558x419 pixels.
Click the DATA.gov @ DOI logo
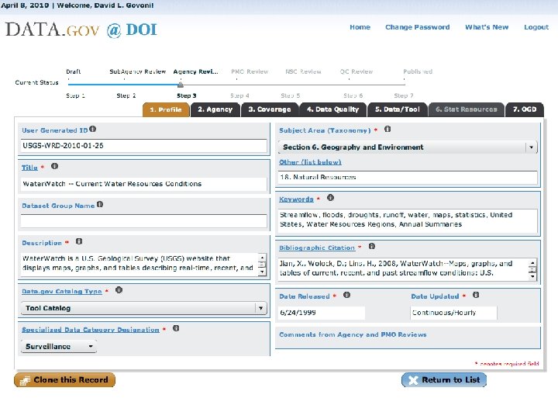(81, 29)
